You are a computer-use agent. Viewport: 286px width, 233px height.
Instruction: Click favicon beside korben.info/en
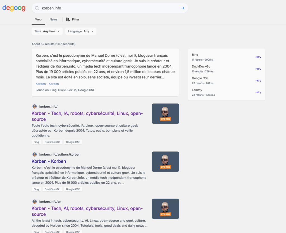[34, 201]
